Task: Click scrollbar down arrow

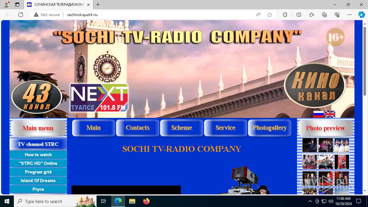Action: (365, 191)
